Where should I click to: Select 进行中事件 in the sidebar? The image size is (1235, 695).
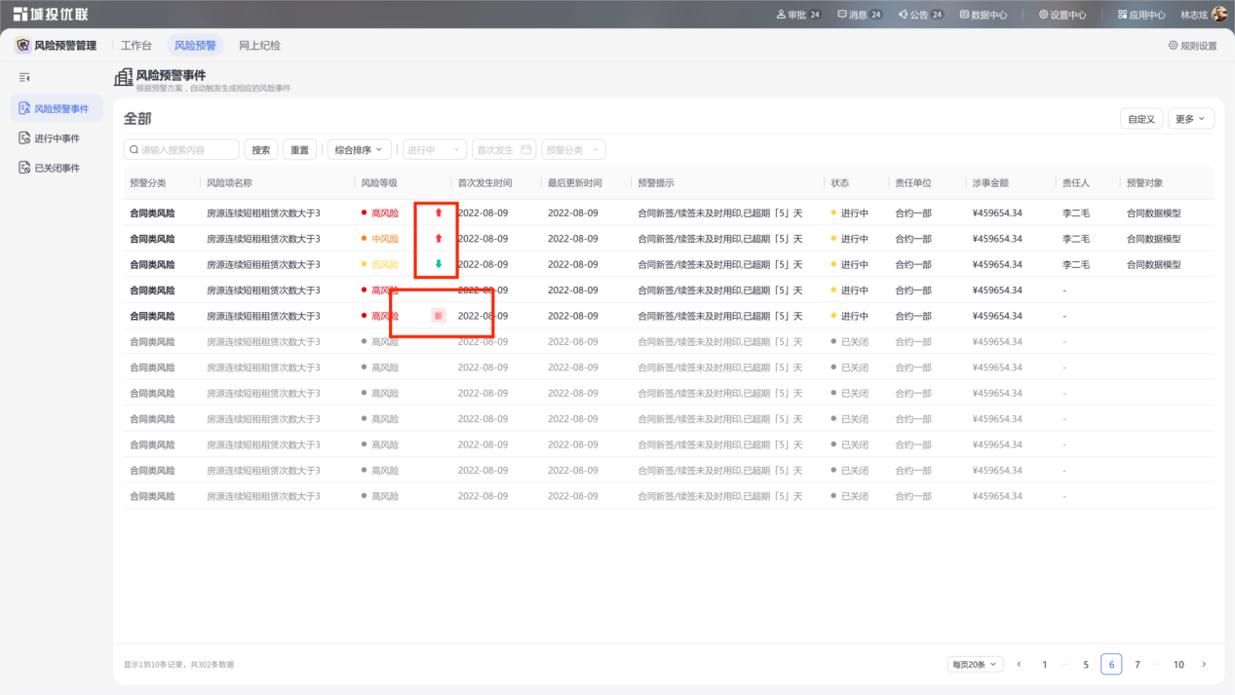coord(57,138)
